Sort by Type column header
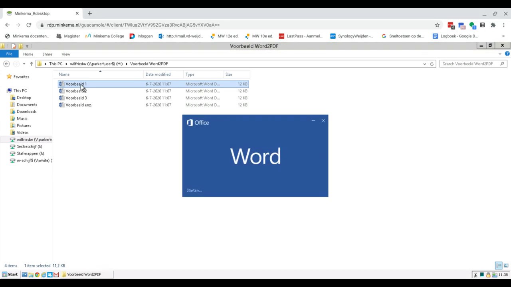Viewport: 511px width, 287px height. (x=203, y=75)
